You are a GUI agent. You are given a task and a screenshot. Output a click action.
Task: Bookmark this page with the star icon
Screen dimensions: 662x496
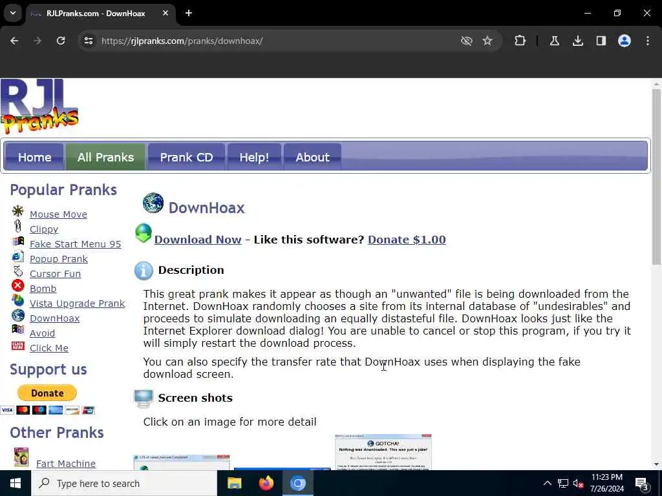click(x=487, y=41)
